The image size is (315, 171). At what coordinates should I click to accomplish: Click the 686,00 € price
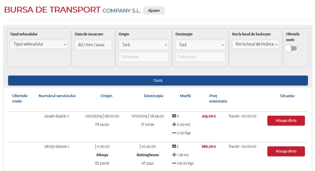coord(209,146)
